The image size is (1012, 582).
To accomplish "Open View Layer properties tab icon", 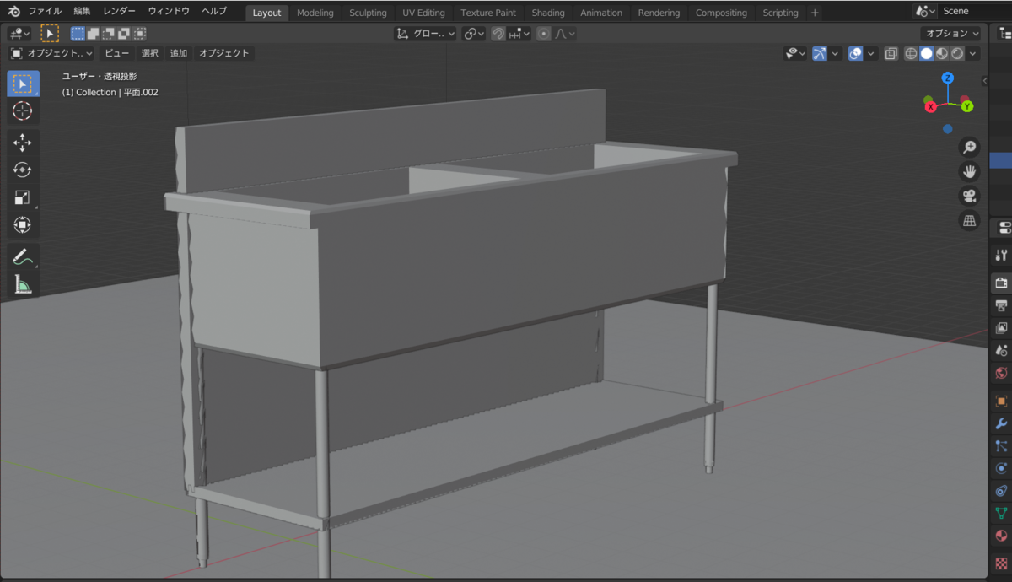I will [x=1002, y=328].
